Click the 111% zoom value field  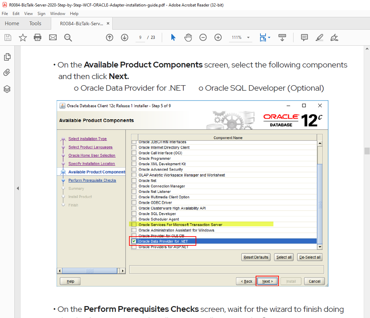tap(237, 37)
